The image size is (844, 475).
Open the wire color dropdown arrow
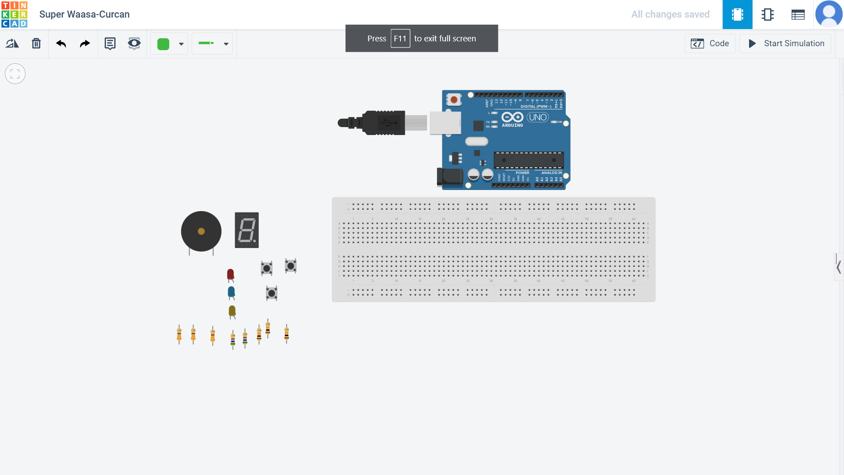[181, 44]
